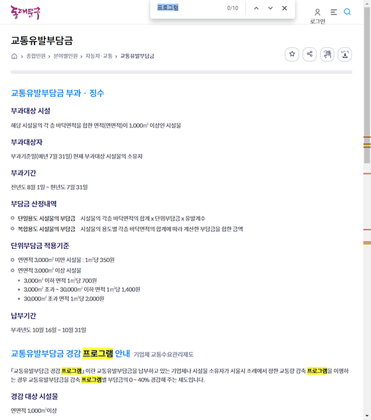Open 자동차·교통 breadcrumb link
Viewport: 371px width, 420px height.
tap(99, 56)
